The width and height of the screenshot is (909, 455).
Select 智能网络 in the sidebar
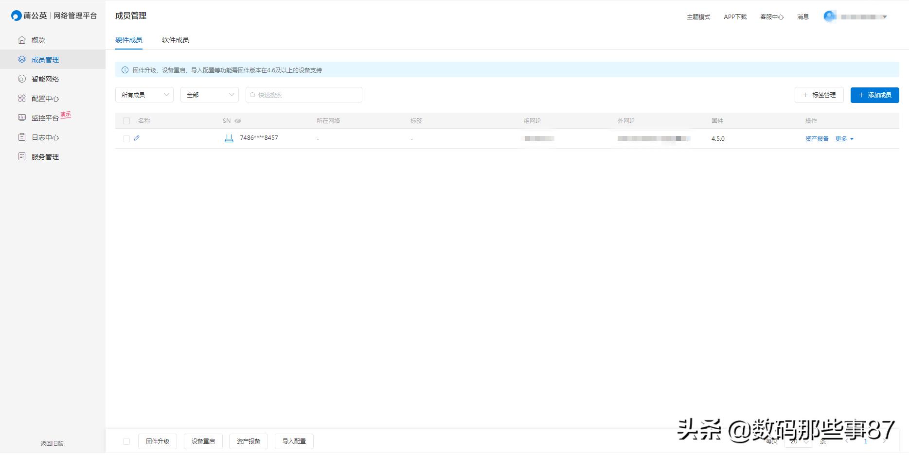(x=45, y=79)
